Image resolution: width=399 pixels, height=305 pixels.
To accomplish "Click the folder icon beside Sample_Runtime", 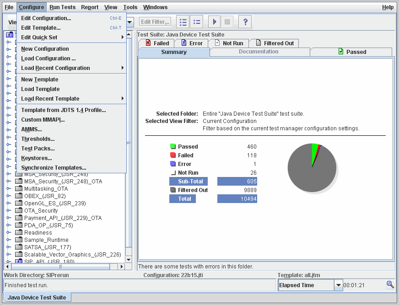I will (19, 240).
